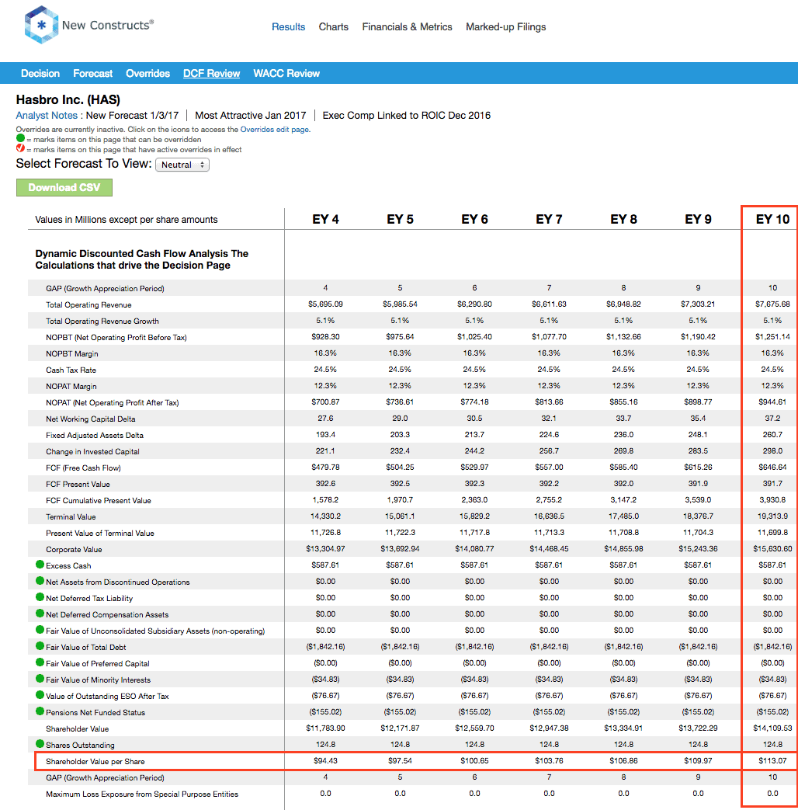
Task: Click the EY 10 column header
Action: 772,219
